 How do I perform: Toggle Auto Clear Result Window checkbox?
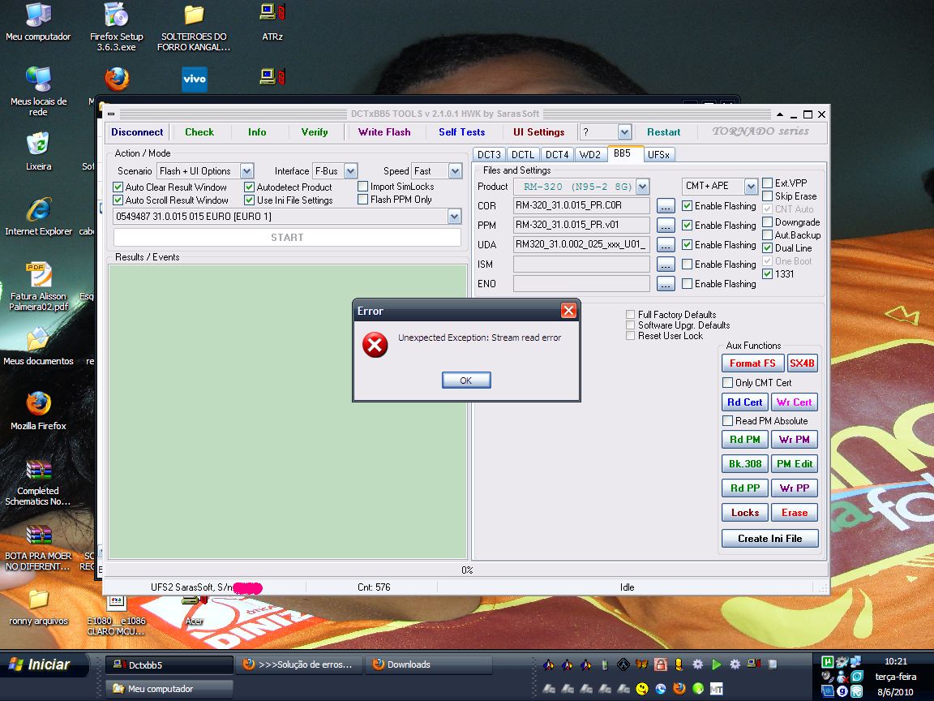[118, 187]
